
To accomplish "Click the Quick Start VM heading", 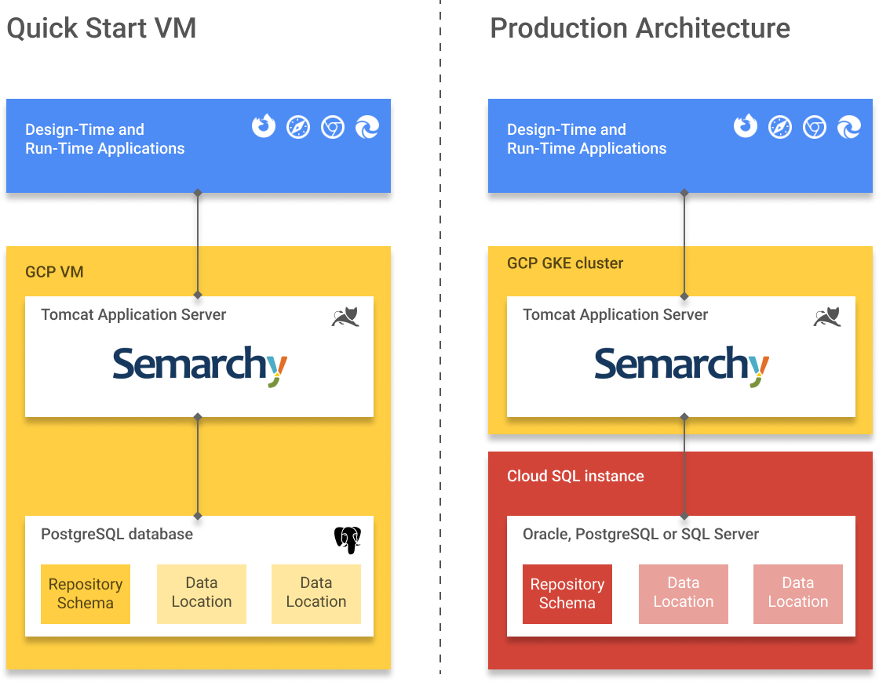I will click(x=101, y=29).
